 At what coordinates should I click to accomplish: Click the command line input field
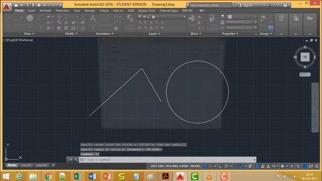[x=168, y=159]
